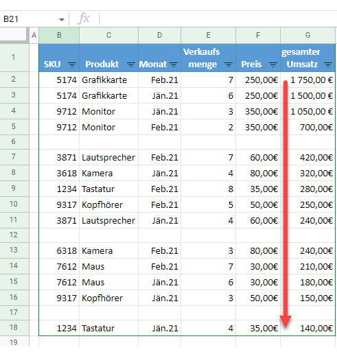This screenshot has height=354, width=337.
Task: Select Grafikkarte cell in row 2
Action: tap(108, 80)
